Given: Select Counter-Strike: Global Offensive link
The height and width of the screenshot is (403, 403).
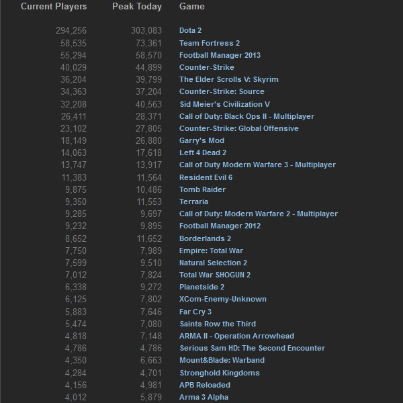Looking at the screenshot, I should point(238,128).
